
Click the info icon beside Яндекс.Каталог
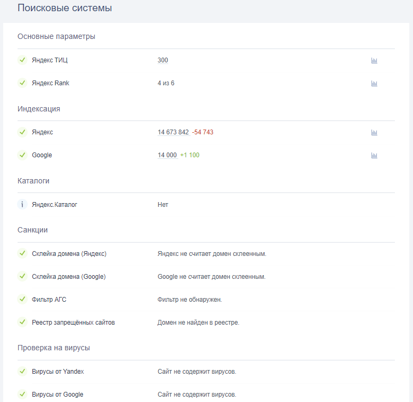[x=22, y=204]
